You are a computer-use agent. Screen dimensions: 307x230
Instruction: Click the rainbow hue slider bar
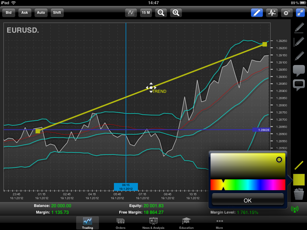pyautogui.click(x=248, y=185)
